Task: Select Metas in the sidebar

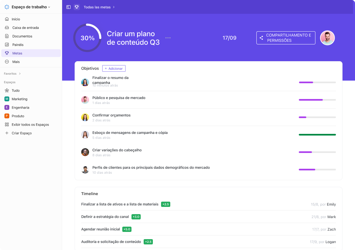Action: (x=31, y=53)
